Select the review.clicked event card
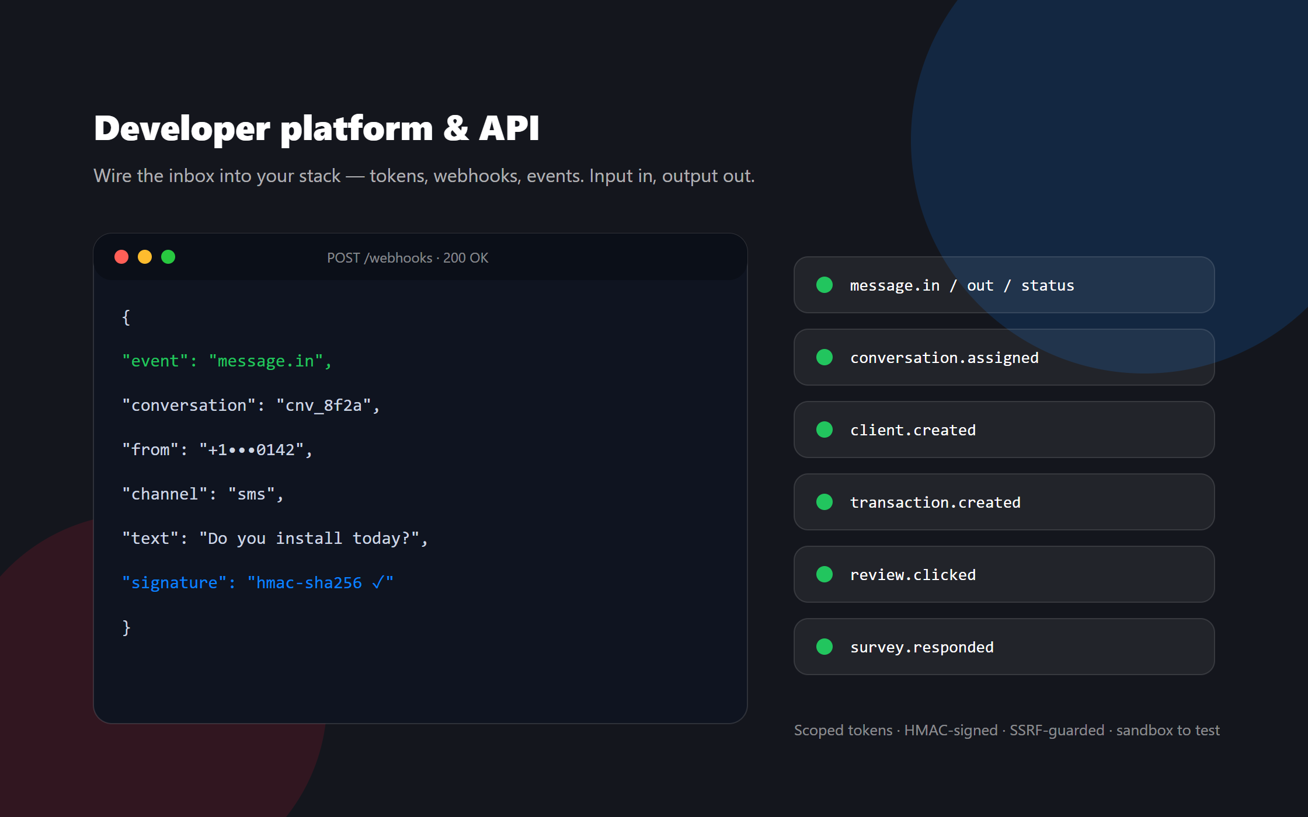 [1004, 574]
